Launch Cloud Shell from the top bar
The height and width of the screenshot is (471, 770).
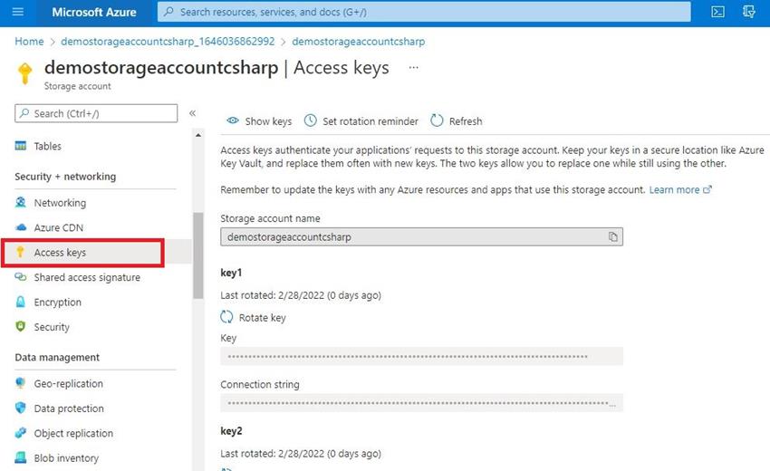(717, 12)
